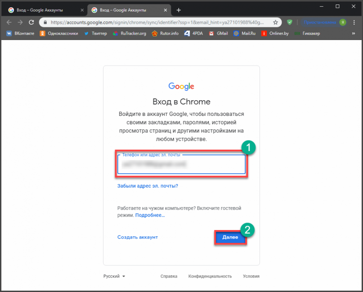Open the Chrome three-dot menu

(x=354, y=22)
